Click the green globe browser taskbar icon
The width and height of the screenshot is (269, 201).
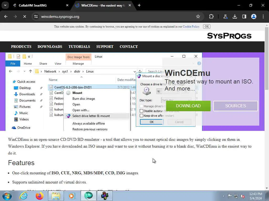89,196
